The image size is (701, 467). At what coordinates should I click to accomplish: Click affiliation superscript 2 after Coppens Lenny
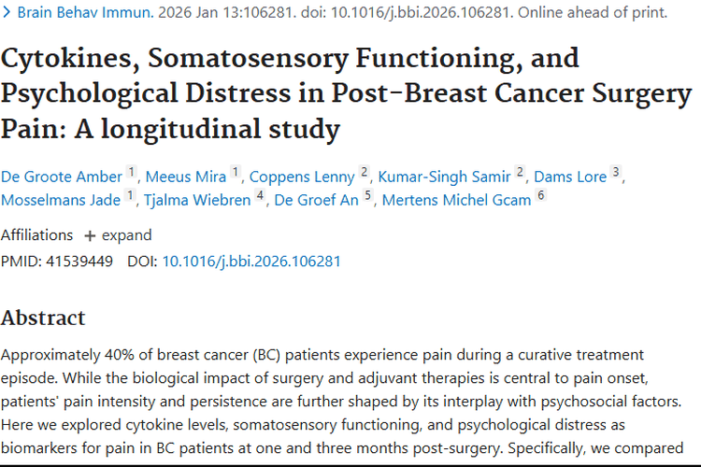365,172
